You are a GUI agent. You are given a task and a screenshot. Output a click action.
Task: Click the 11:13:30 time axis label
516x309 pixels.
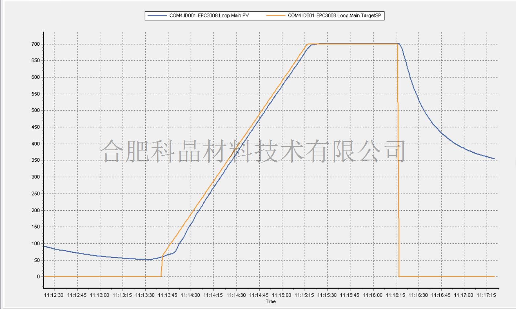[145, 295]
